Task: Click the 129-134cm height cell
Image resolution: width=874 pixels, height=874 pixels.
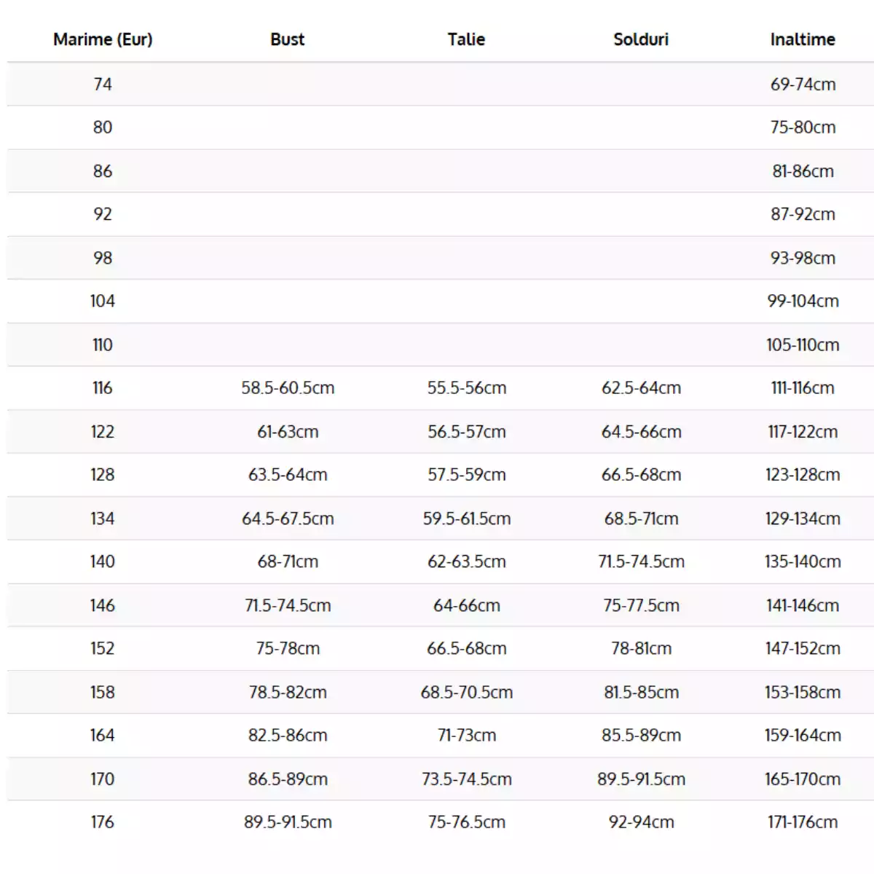Action: pos(803,519)
